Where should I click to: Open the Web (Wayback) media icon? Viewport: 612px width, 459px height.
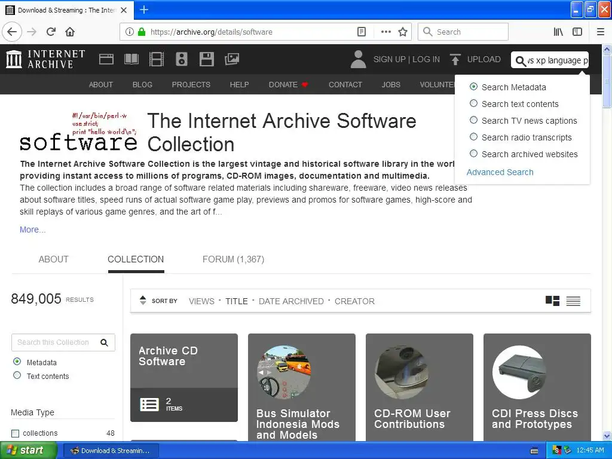106,59
